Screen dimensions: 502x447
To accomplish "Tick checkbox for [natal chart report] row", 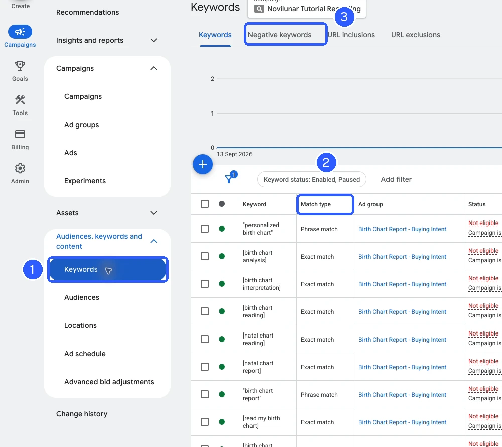I will tap(205, 367).
